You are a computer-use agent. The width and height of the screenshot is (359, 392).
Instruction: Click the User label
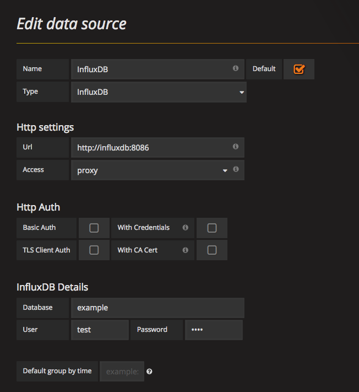tap(30, 330)
